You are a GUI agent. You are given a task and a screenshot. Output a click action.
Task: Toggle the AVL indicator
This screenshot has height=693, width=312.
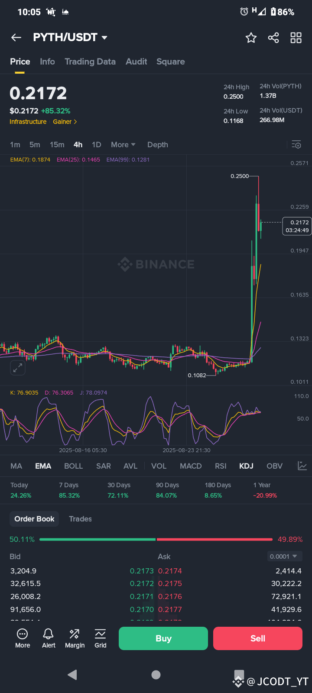[x=130, y=466]
